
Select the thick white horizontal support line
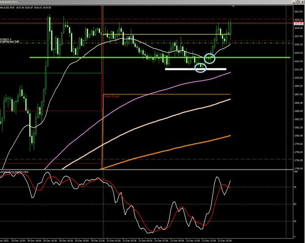(196, 69)
